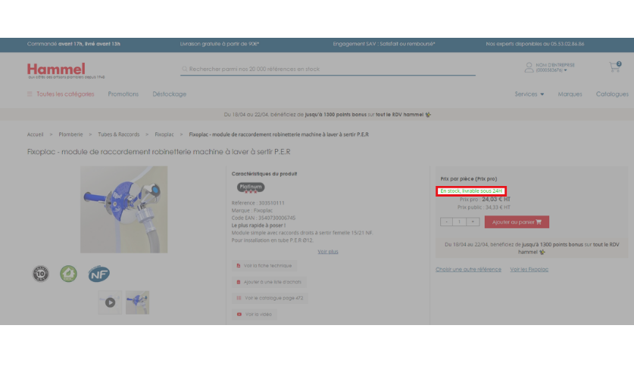This screenshot has height=378, width=634.
Task: Click Voir les Fixoplac link
Action: [x=529, y=269]
